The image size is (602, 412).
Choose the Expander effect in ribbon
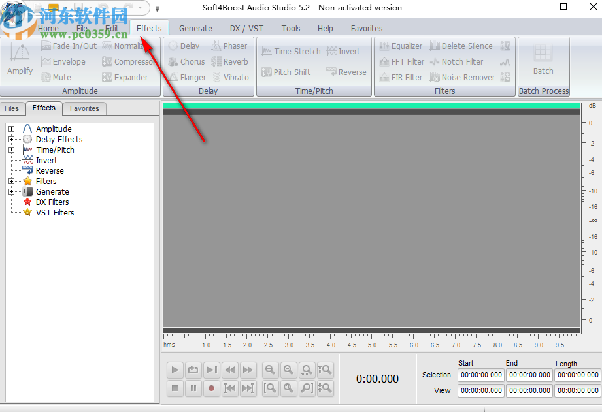[125, 78]
